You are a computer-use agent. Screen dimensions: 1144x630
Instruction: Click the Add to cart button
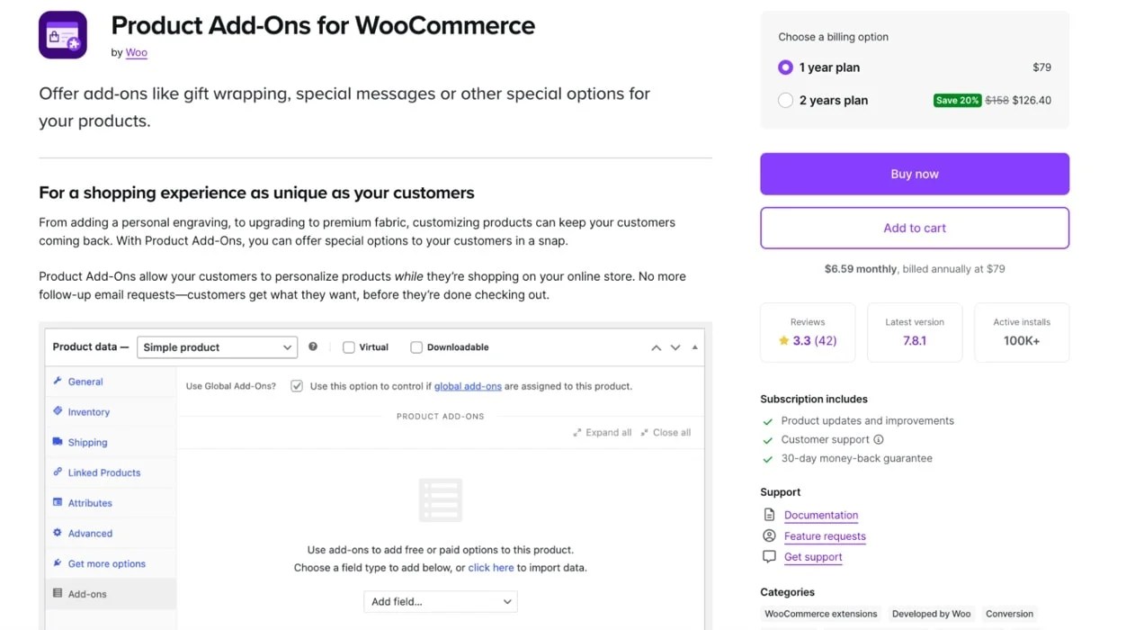915,229
